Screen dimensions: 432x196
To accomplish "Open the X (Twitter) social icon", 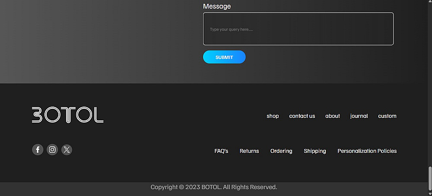I will (67, 150).
